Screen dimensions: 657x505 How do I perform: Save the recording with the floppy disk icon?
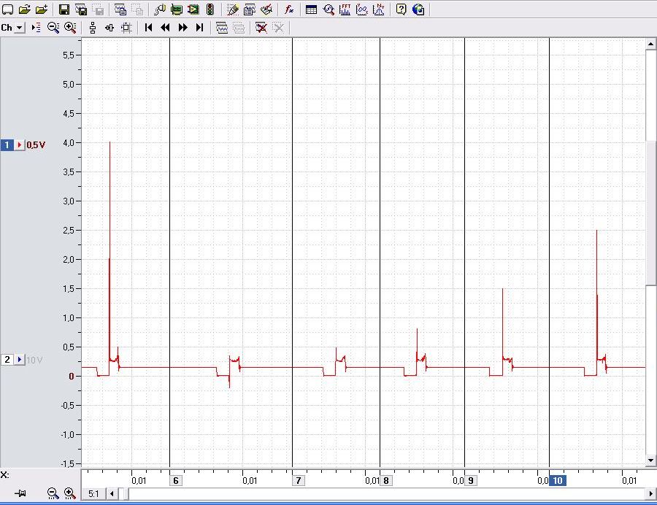click(64, 9)
